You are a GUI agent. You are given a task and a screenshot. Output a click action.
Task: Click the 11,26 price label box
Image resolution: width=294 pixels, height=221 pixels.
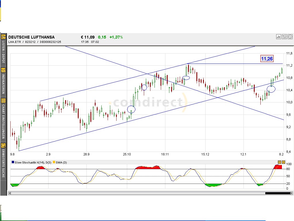[267, 59]
